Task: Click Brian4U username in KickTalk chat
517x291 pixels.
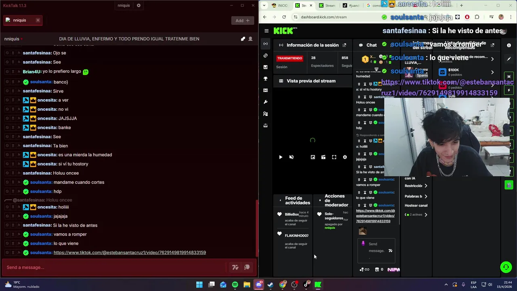Action: (32, 72)
